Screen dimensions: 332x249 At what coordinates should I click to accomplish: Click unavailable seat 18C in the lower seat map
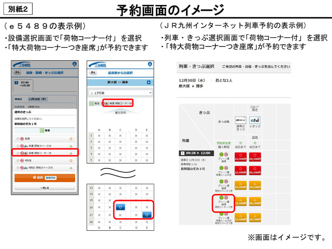click(x=120, y=222)
